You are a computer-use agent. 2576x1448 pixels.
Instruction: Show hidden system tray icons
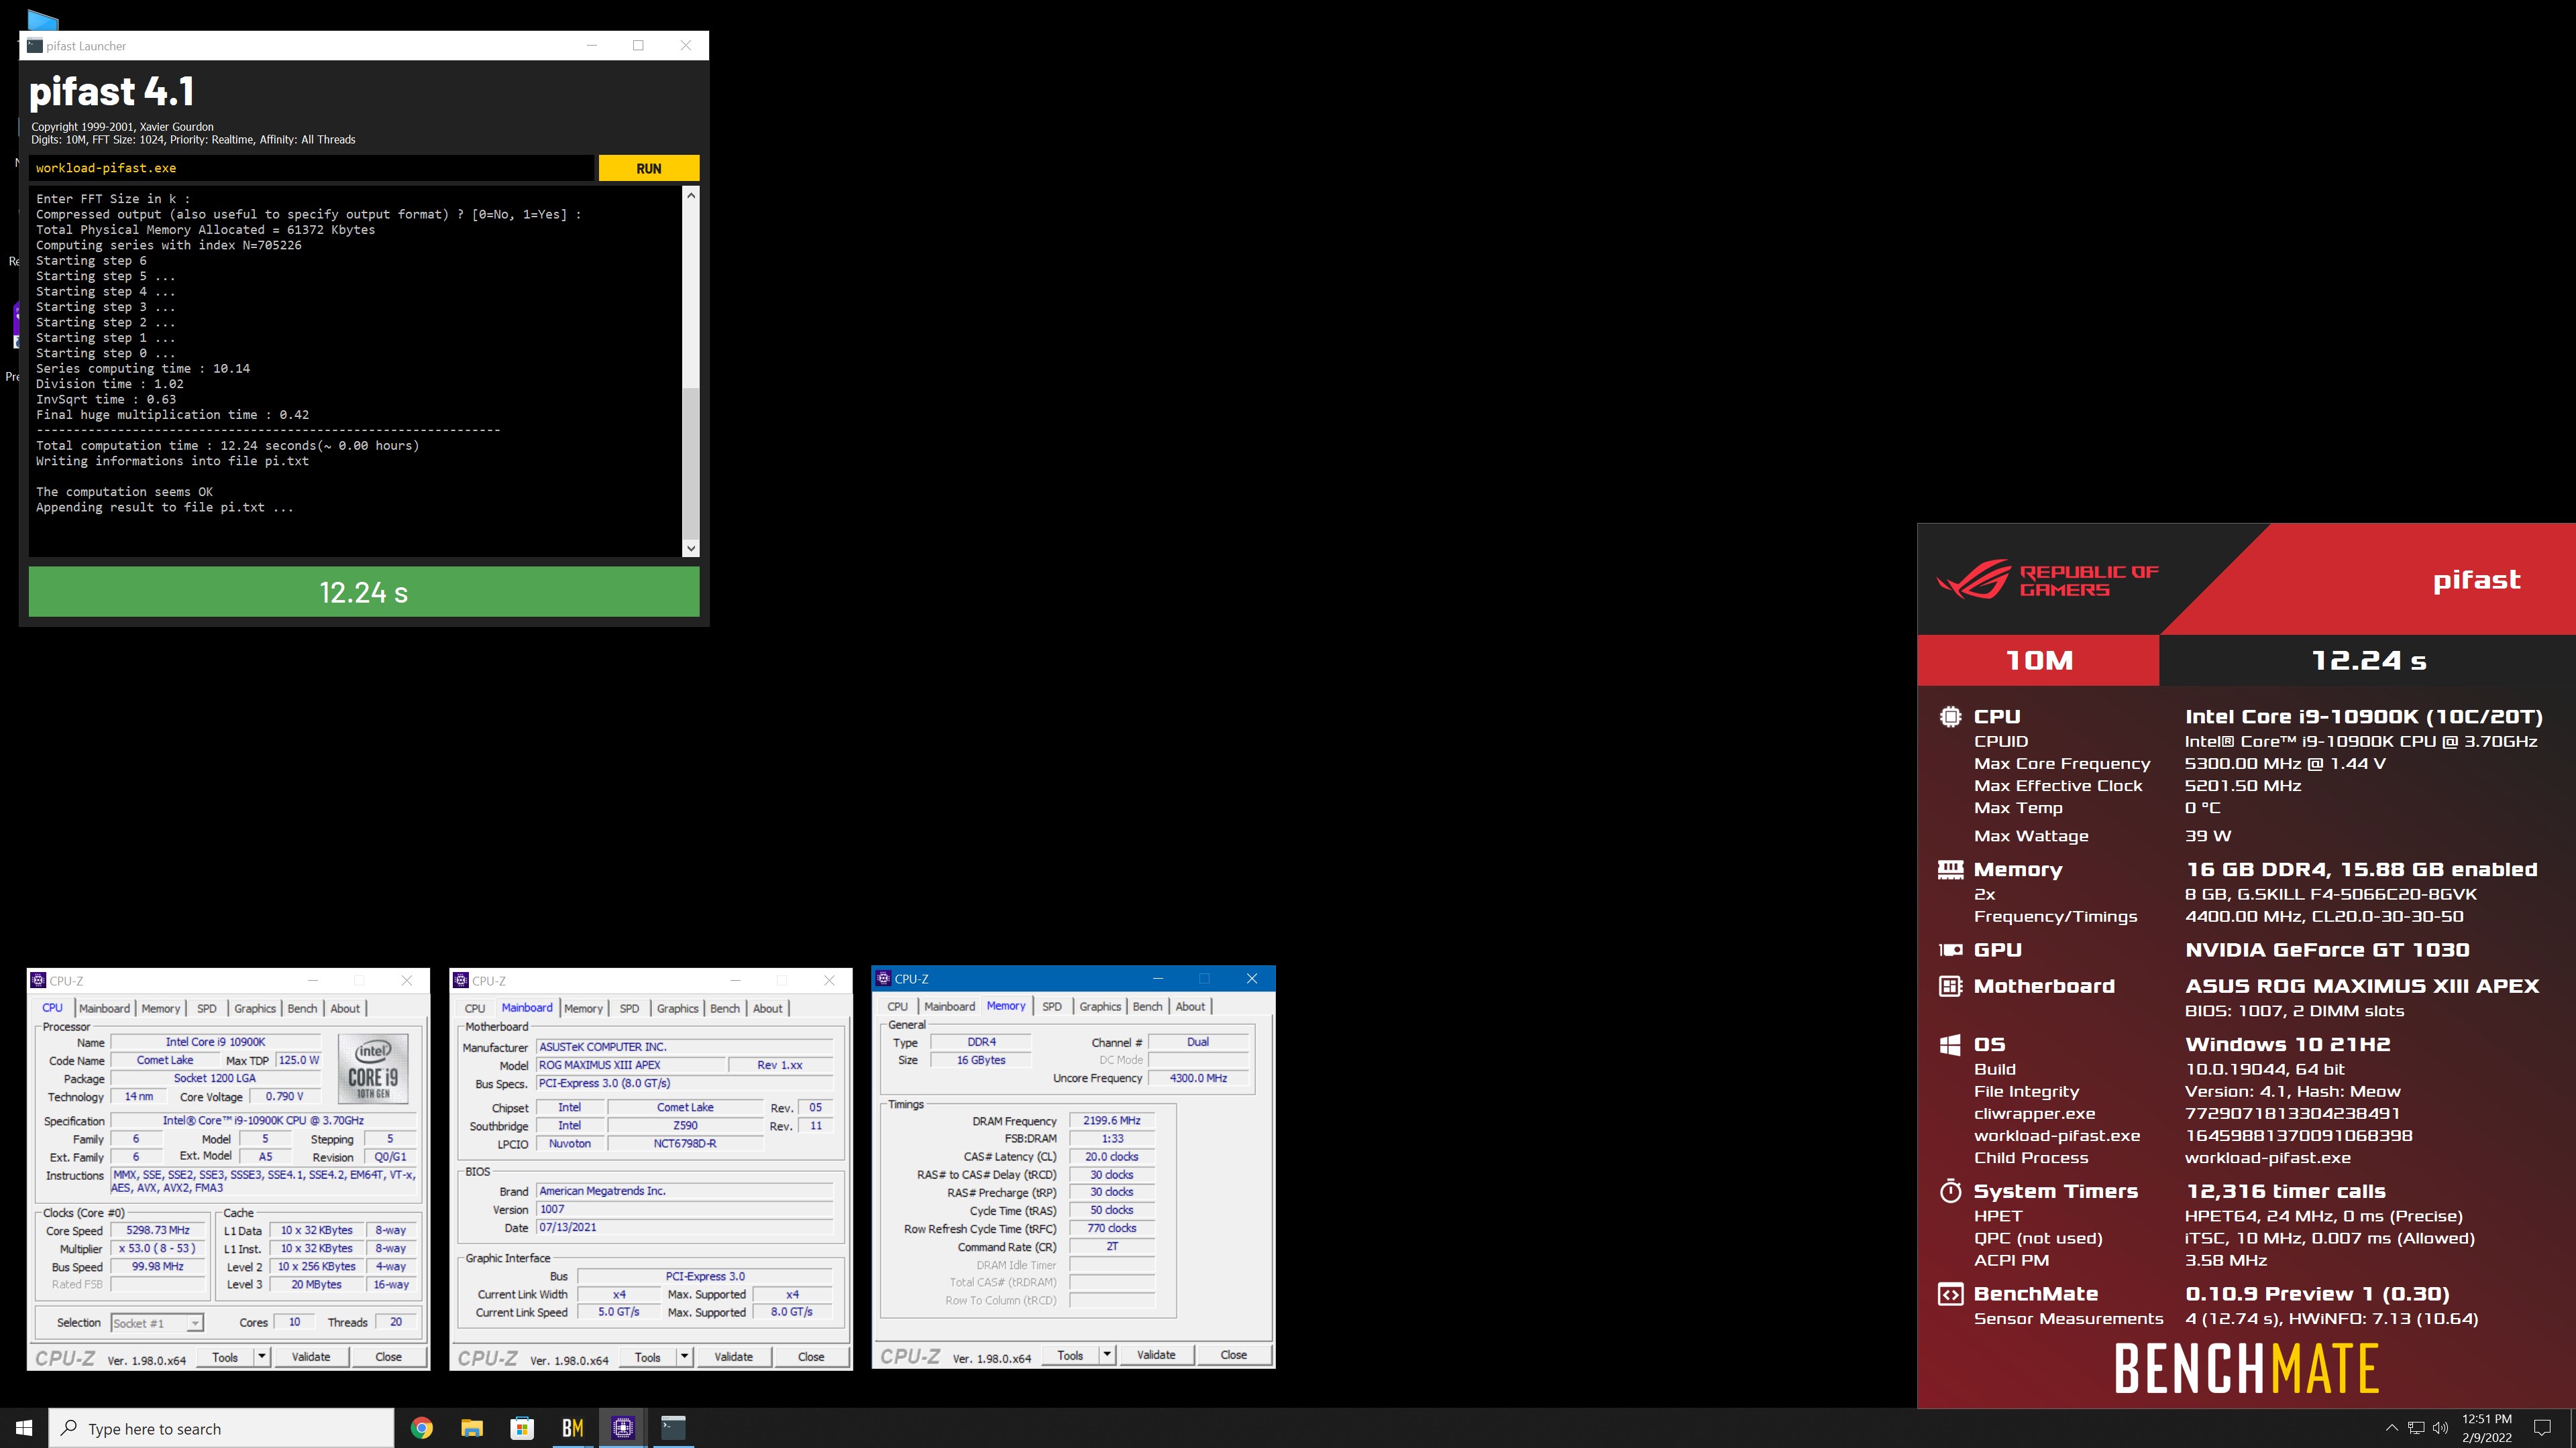click(x=2391, y=1428)
